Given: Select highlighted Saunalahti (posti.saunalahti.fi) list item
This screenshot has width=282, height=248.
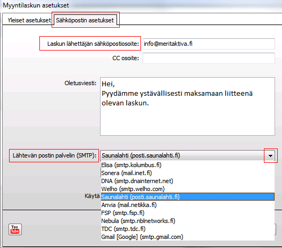Looking at the screenshot, I should 188,197.
